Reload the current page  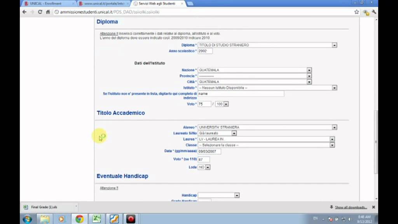click(40, 12)
